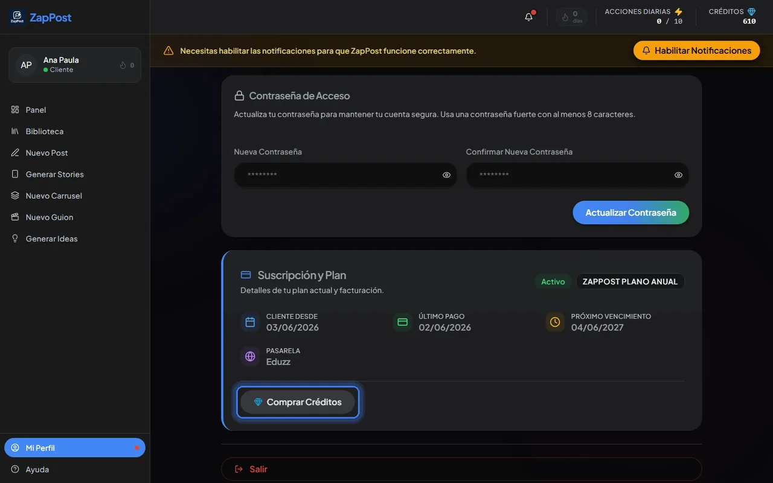The width and height of the screenshot is (773, 483).
Task: Click the Suscripción y Plan heading
Action: pos(302,275)
